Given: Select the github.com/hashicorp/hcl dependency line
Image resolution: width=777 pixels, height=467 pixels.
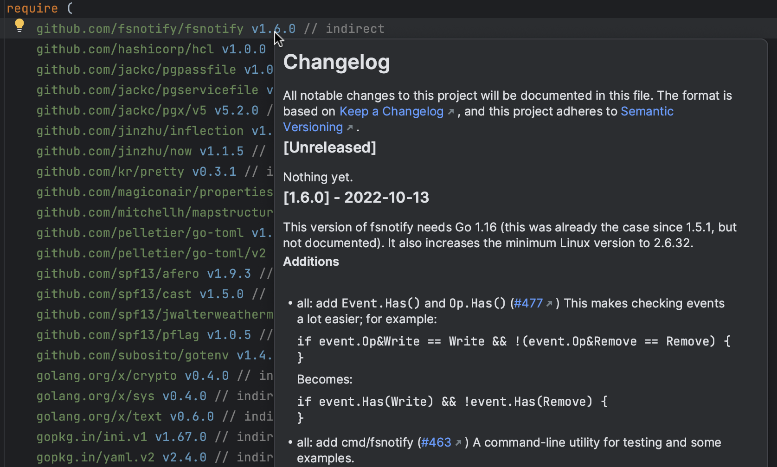Looking at the screenshot, I should tap(151, 49).
